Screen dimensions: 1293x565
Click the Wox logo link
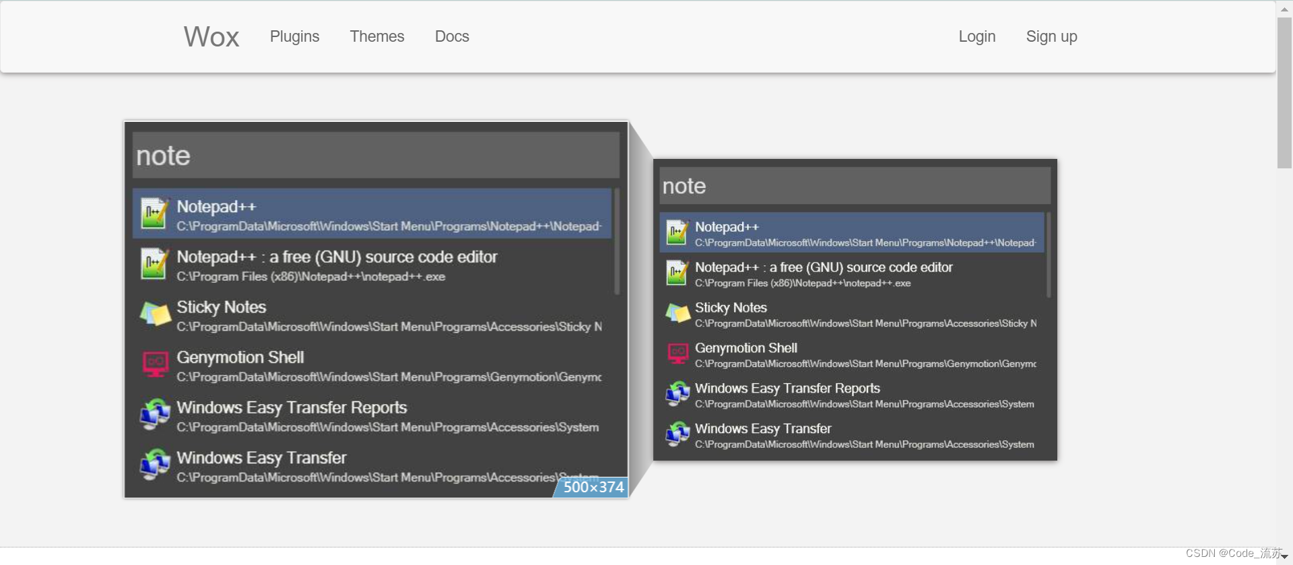click(211, 36)
